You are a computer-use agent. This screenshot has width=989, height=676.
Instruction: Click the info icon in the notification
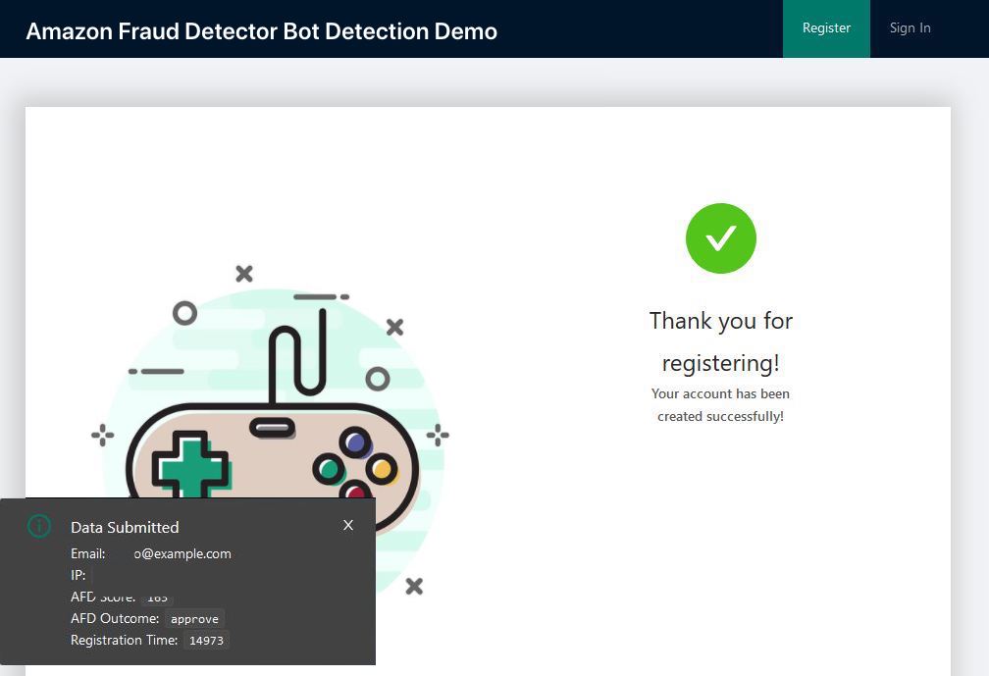tap(39, 525)
